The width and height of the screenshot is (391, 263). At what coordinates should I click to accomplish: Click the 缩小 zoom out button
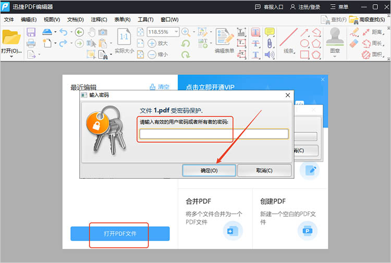point(157,54)
